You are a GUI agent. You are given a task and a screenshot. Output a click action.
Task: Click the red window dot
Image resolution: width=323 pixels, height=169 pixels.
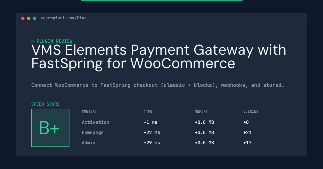[x=23, y=18]
